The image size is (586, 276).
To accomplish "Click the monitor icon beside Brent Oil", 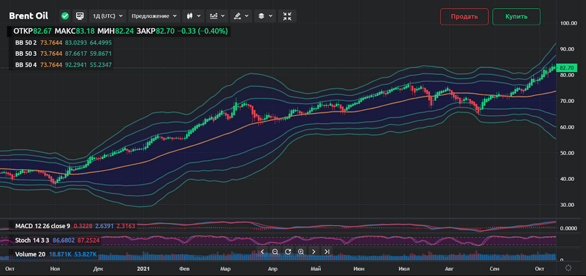I will tap(80, 15).
